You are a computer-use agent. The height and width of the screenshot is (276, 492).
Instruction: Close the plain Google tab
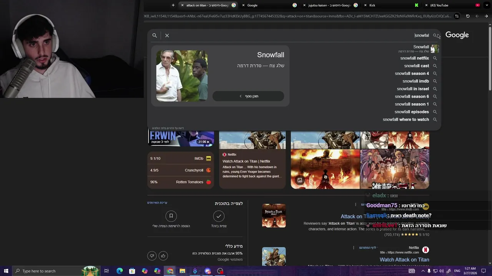(x=243, y=5)
